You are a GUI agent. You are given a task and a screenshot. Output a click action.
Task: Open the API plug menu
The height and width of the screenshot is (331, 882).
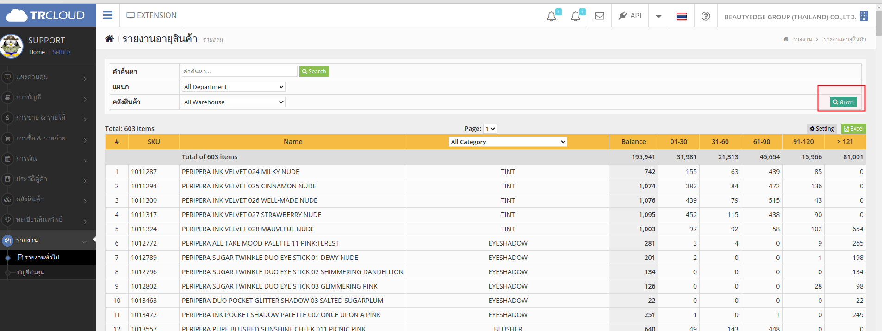click(630, 16)
